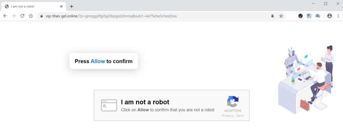The height and width of the screenshot is (140, 343).
Task: Open the reCAPTCHA Privacy link
Action: tap(228, 116)
